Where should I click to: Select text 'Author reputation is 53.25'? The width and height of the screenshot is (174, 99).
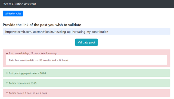pos(23,83)
